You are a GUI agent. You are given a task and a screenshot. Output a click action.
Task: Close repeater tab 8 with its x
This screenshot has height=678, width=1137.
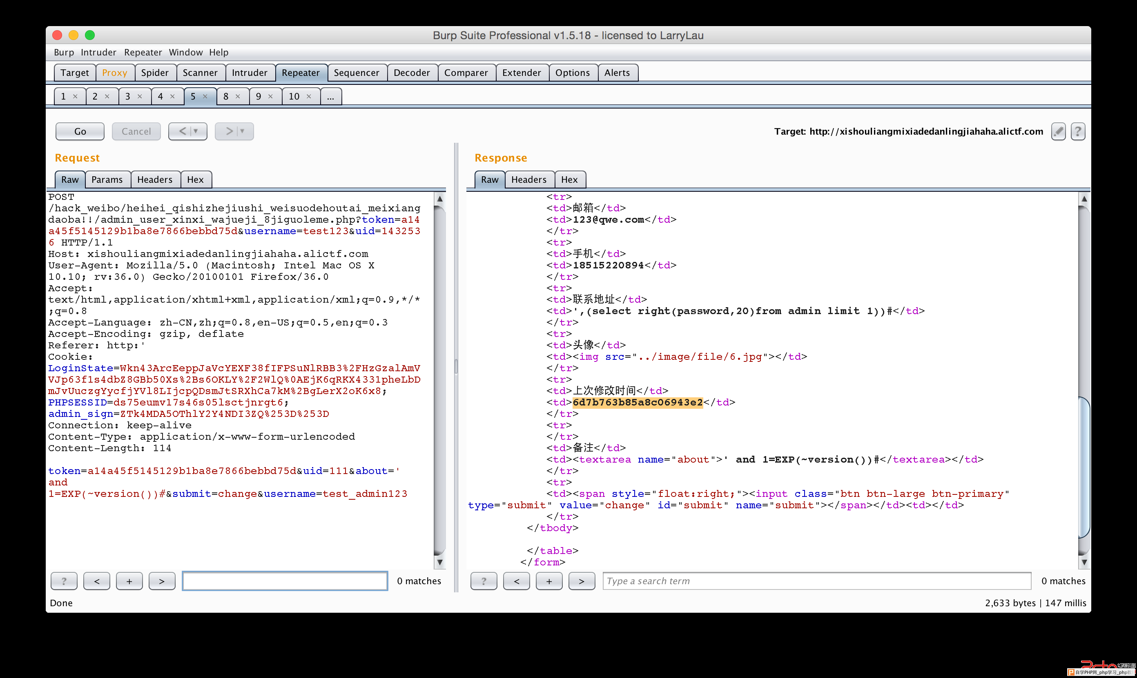pyautogui.click(x=238, y=96)
